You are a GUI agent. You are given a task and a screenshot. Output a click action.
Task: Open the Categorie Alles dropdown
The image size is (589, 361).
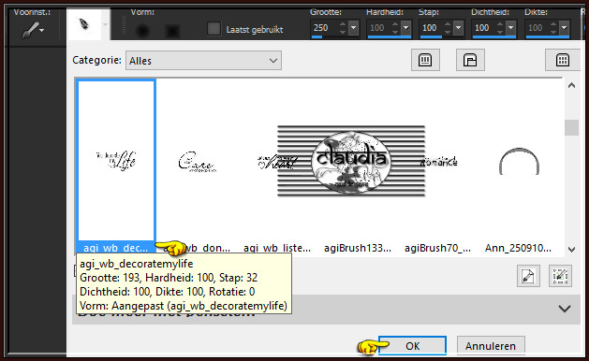point(203,61)
